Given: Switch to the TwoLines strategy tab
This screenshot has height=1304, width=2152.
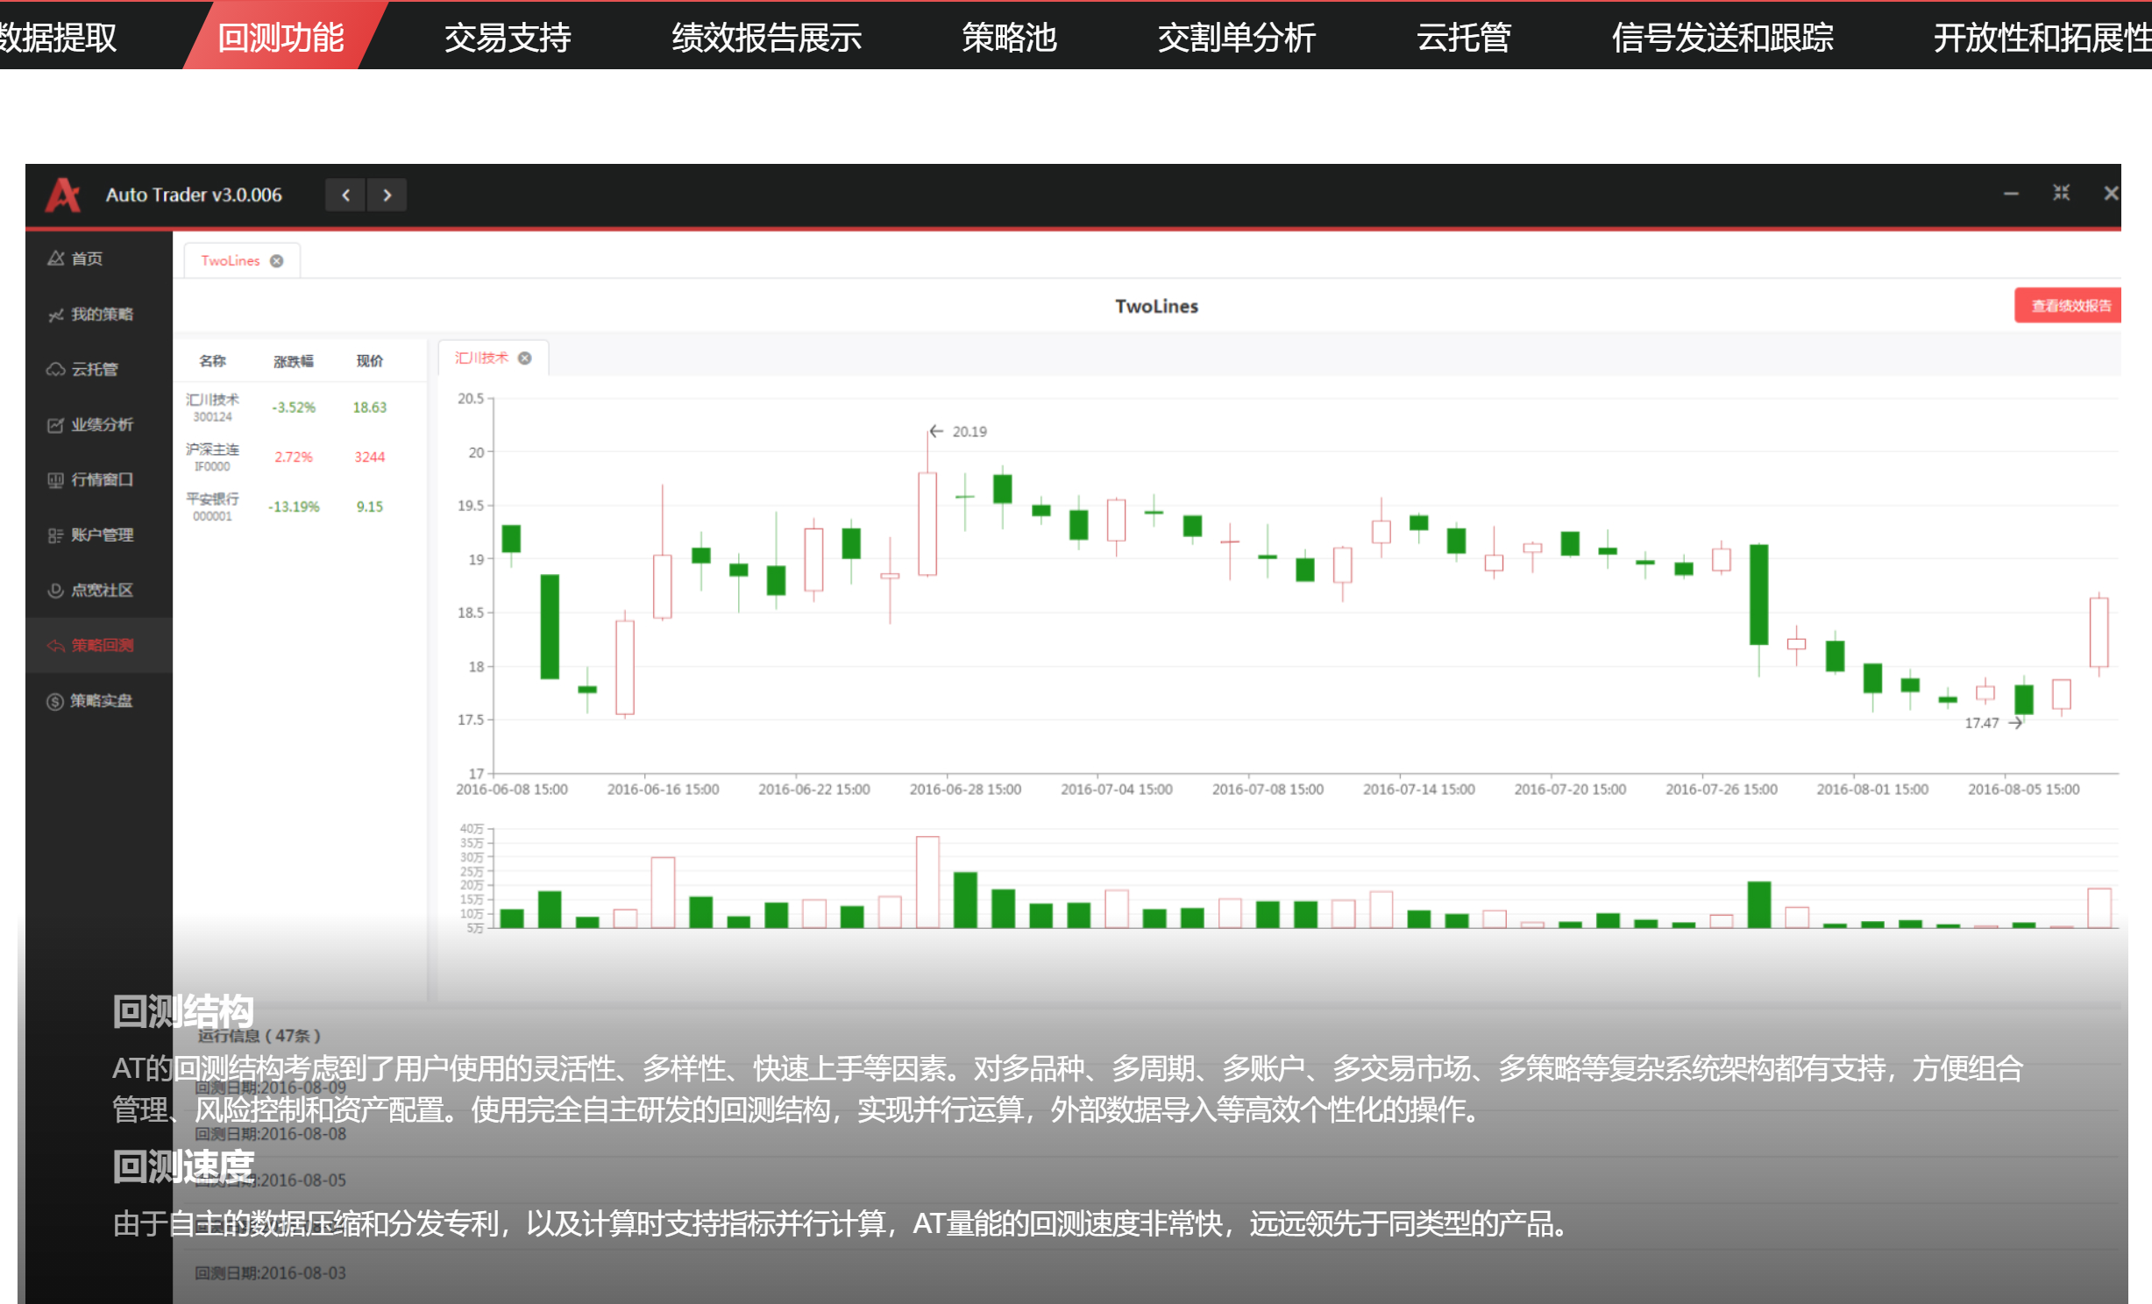Looking at the screenshot, I should point(230,259).
